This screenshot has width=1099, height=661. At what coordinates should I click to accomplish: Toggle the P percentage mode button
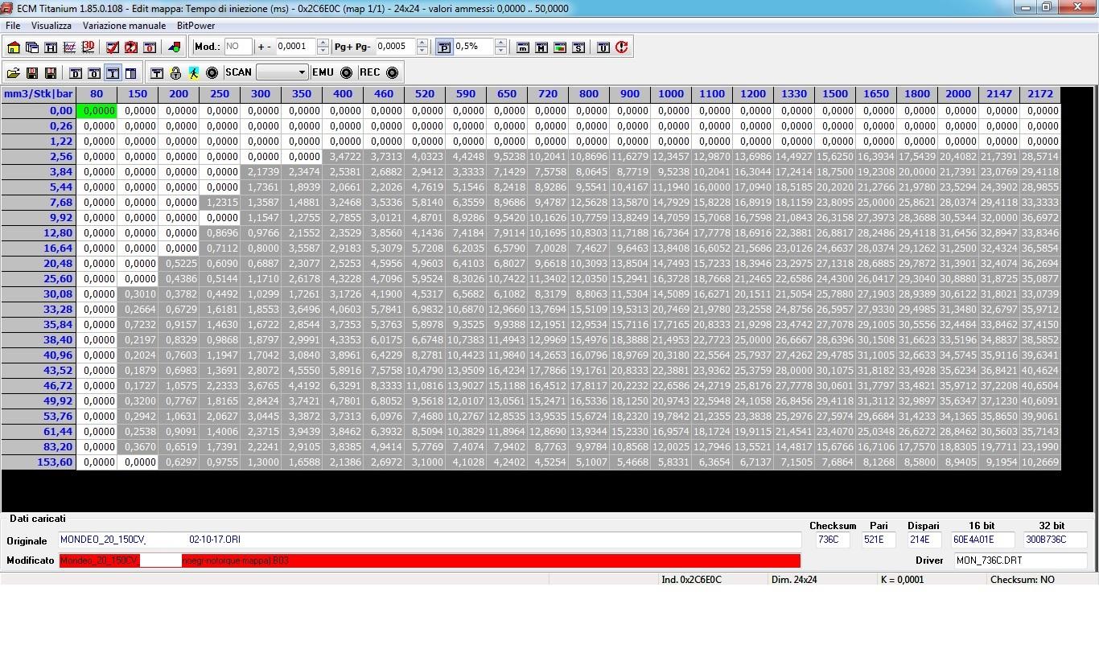point(444,47)
